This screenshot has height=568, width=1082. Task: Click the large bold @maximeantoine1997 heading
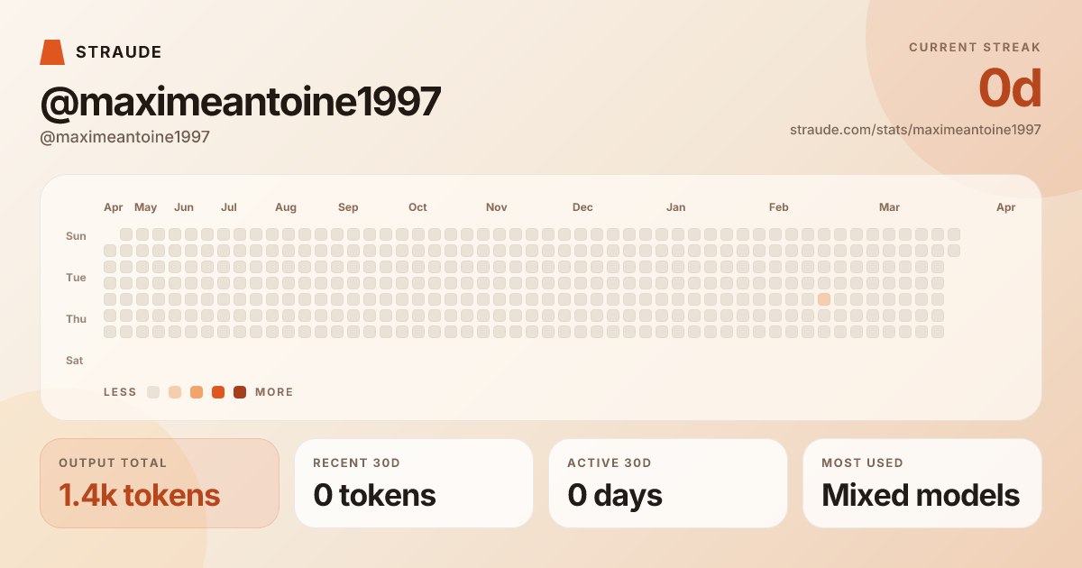point(241,102)
